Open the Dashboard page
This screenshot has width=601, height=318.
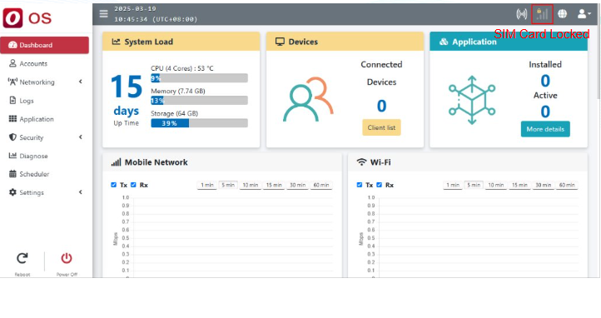coord(44,45)
